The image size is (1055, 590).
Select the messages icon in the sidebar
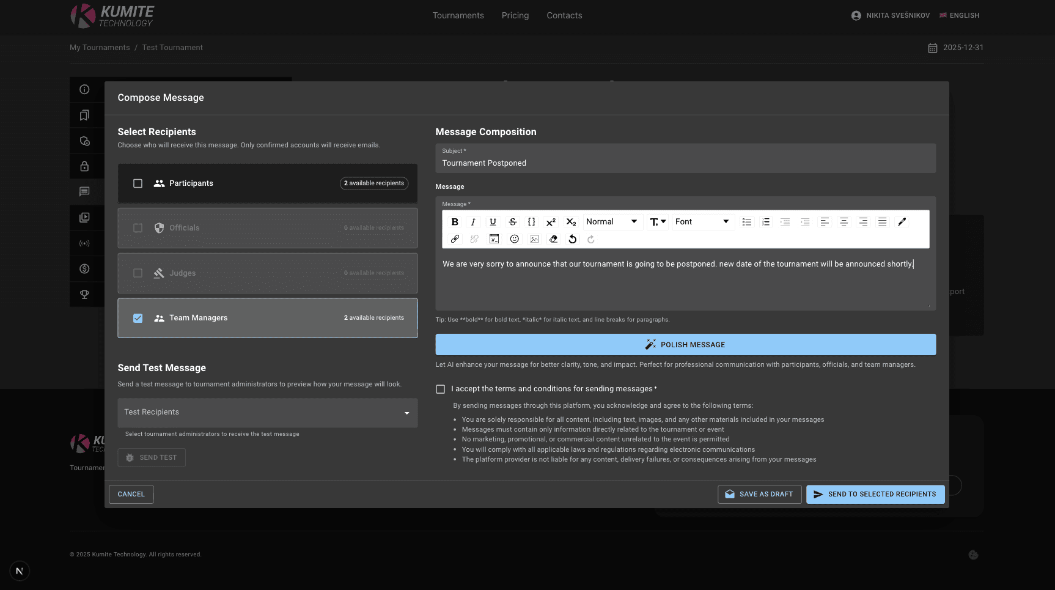[x=84, y=191]
